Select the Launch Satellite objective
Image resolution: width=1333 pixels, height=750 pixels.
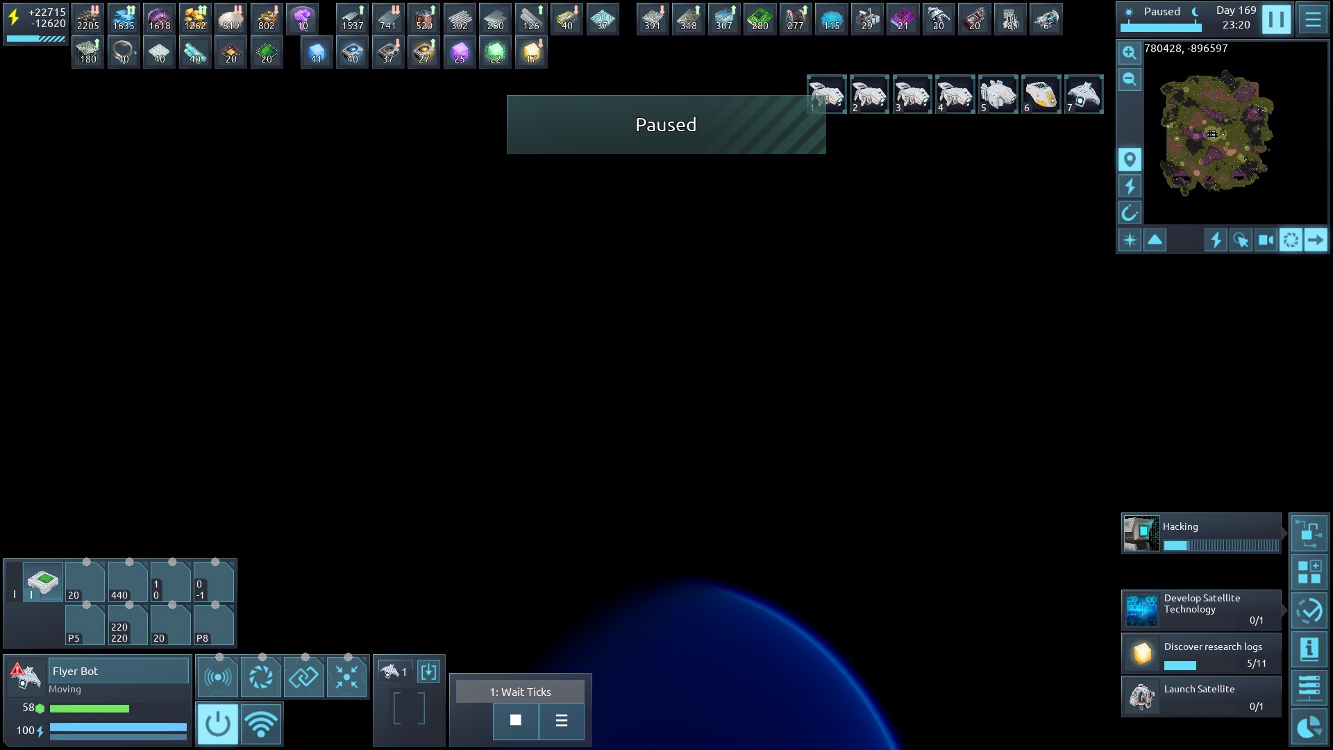[x=1201, y=697]
